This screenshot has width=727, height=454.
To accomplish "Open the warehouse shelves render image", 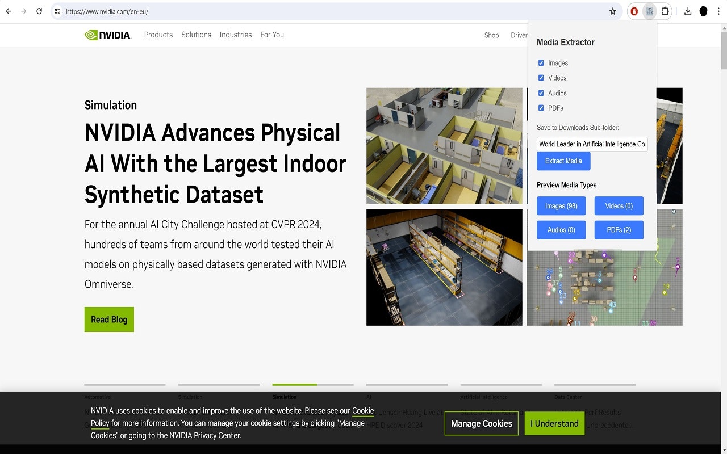I will (x=444, y=267).
